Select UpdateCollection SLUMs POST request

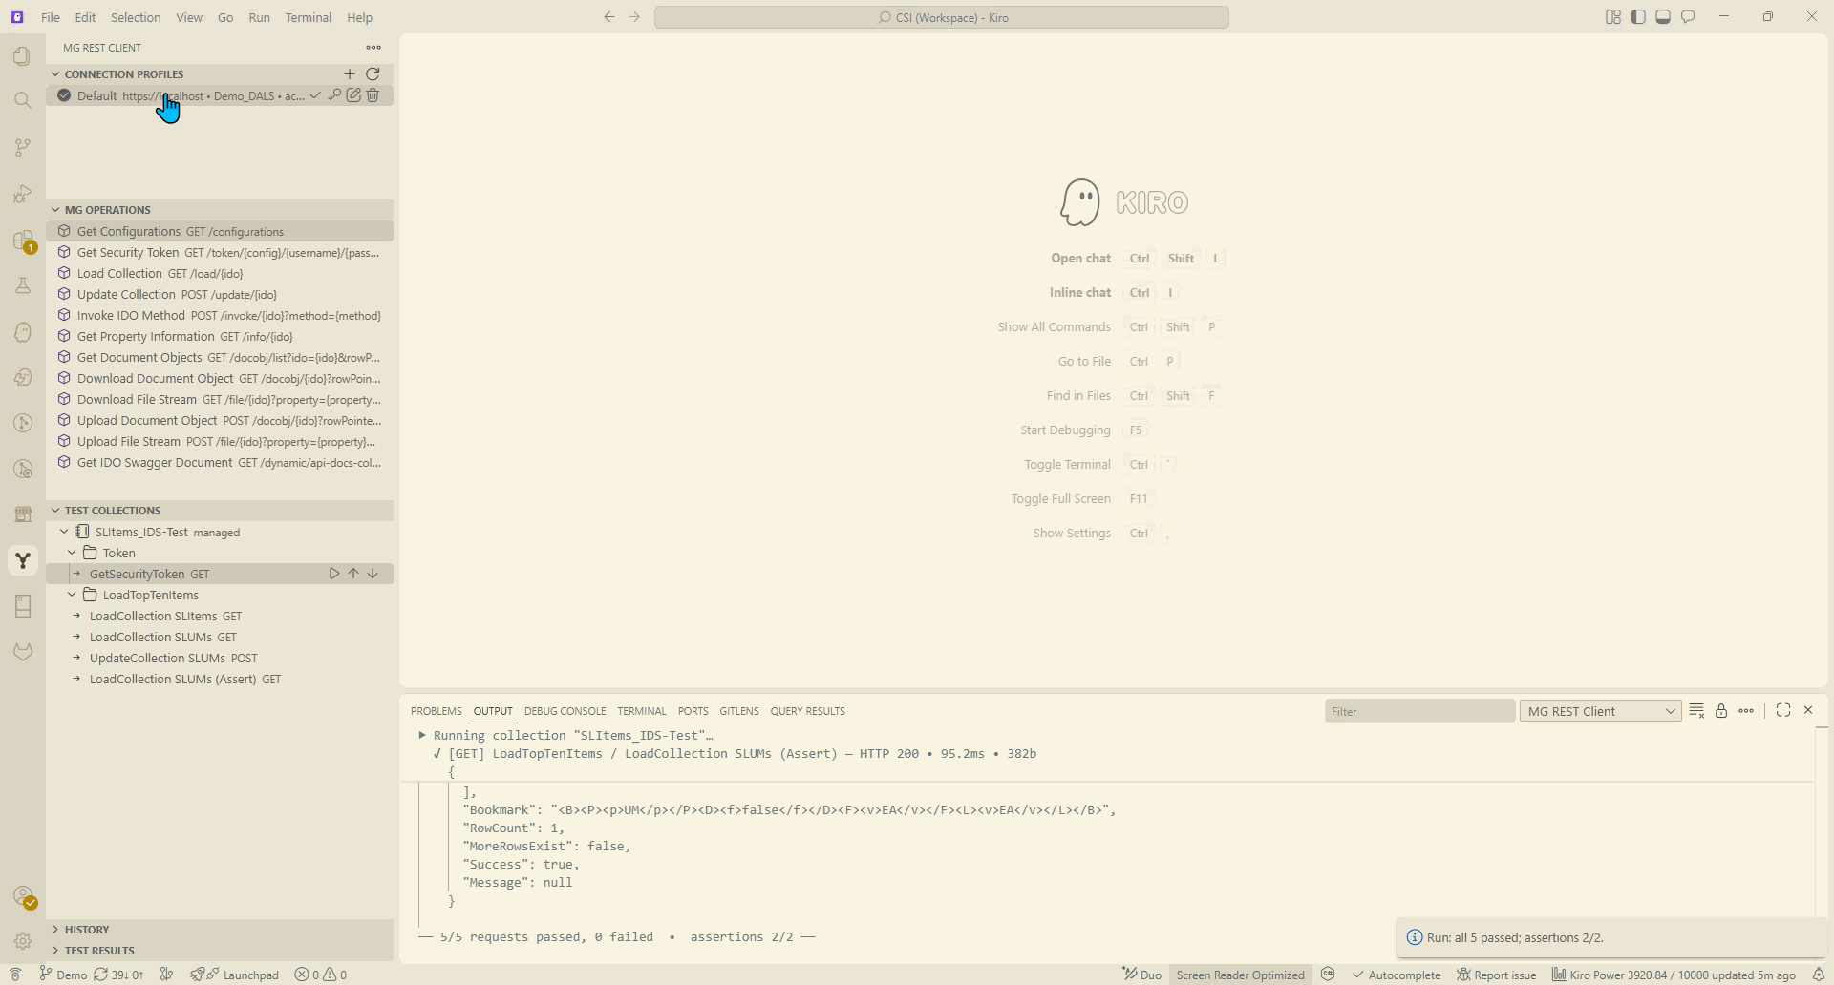220,658
